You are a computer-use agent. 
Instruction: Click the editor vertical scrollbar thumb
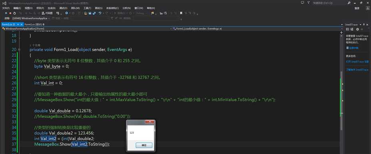pyautogui.click(x=341, y=101)
